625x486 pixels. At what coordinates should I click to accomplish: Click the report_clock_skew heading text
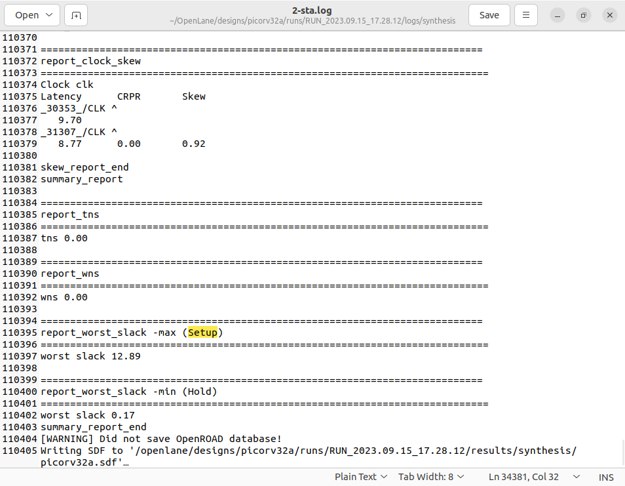tap(90, 60)
